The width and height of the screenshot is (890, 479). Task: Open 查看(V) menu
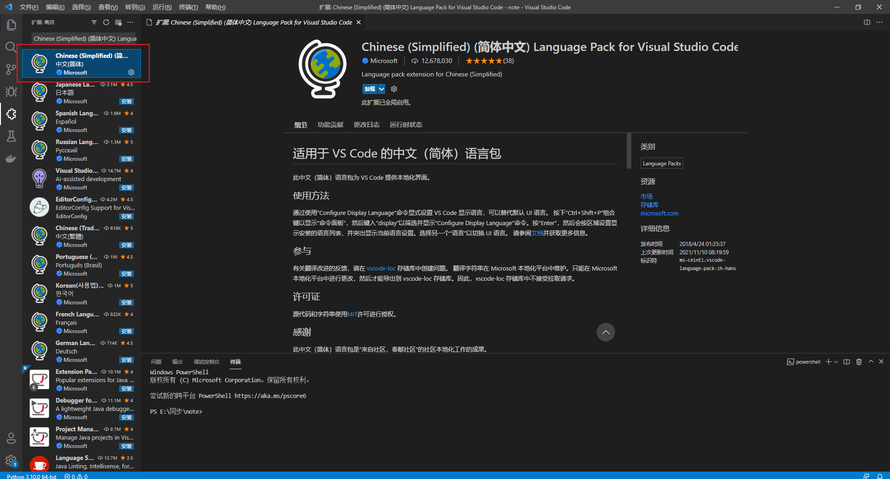pyautogui.click(x=108, y=7)
